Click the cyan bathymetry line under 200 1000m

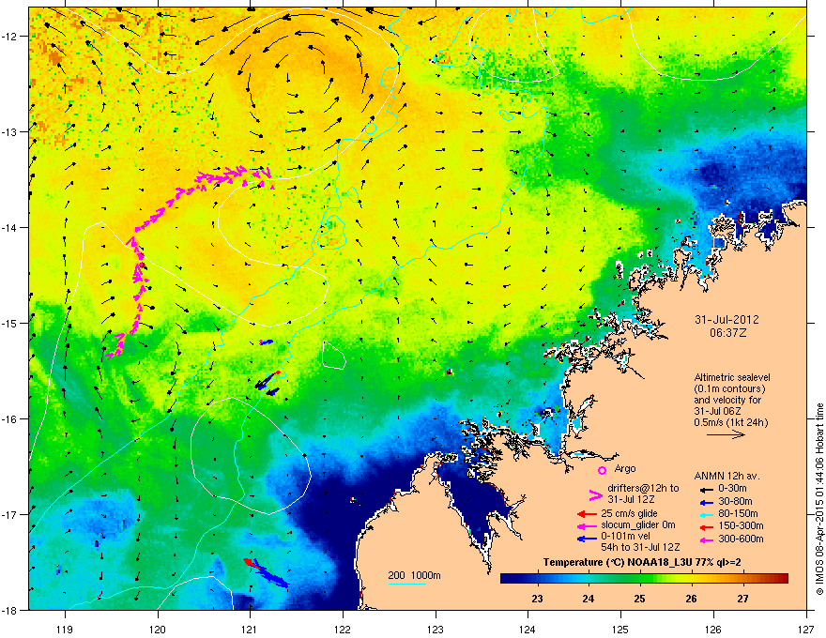pos(406,584)
